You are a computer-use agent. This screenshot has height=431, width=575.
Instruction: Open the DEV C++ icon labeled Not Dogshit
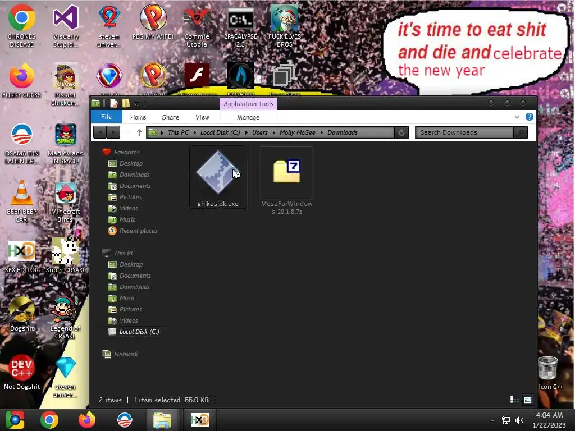point(22,373)
